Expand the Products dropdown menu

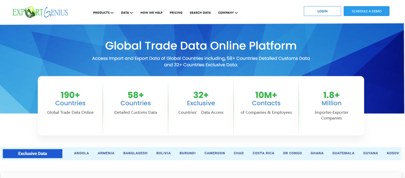click(103, 13)
